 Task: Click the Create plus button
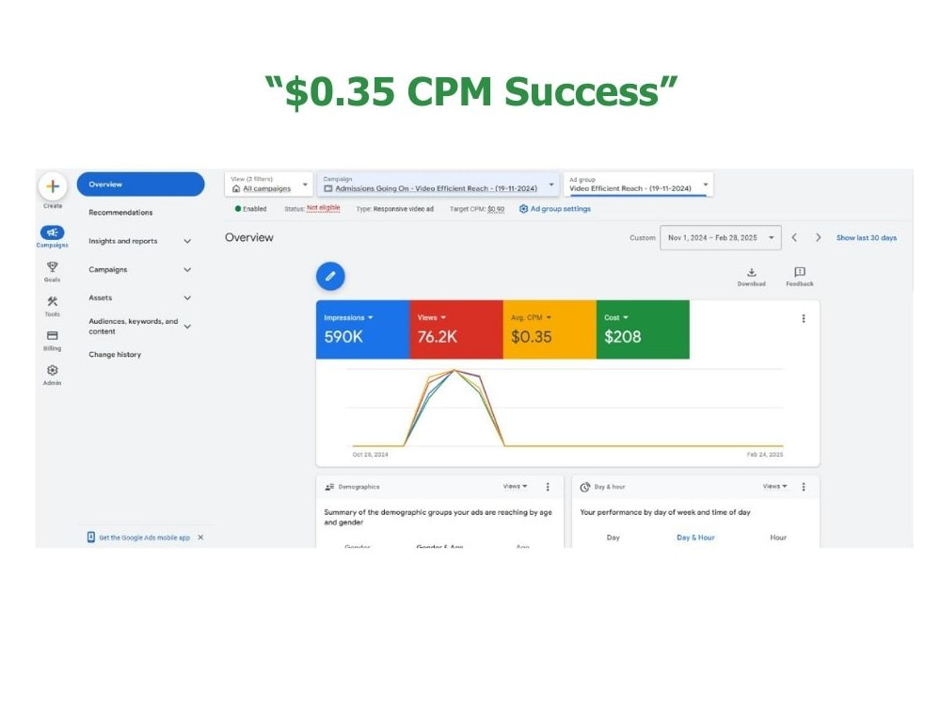(x=52, y=186)
